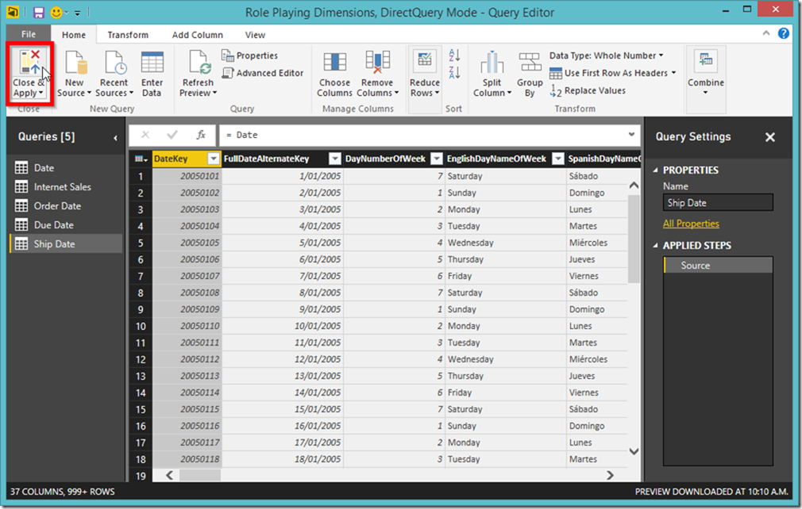
Task: Open the Close & Apply dropdown arrow
Action: pos(41,93)
